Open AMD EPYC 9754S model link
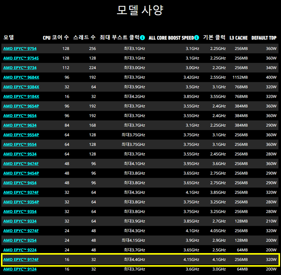Viewport: 281px width, 275px height. pyautogui.click(x=21, y=58)
